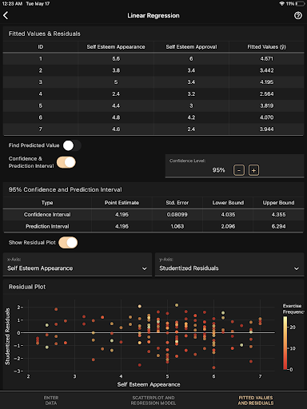Check the battery status icon

(x=300, y=4)
